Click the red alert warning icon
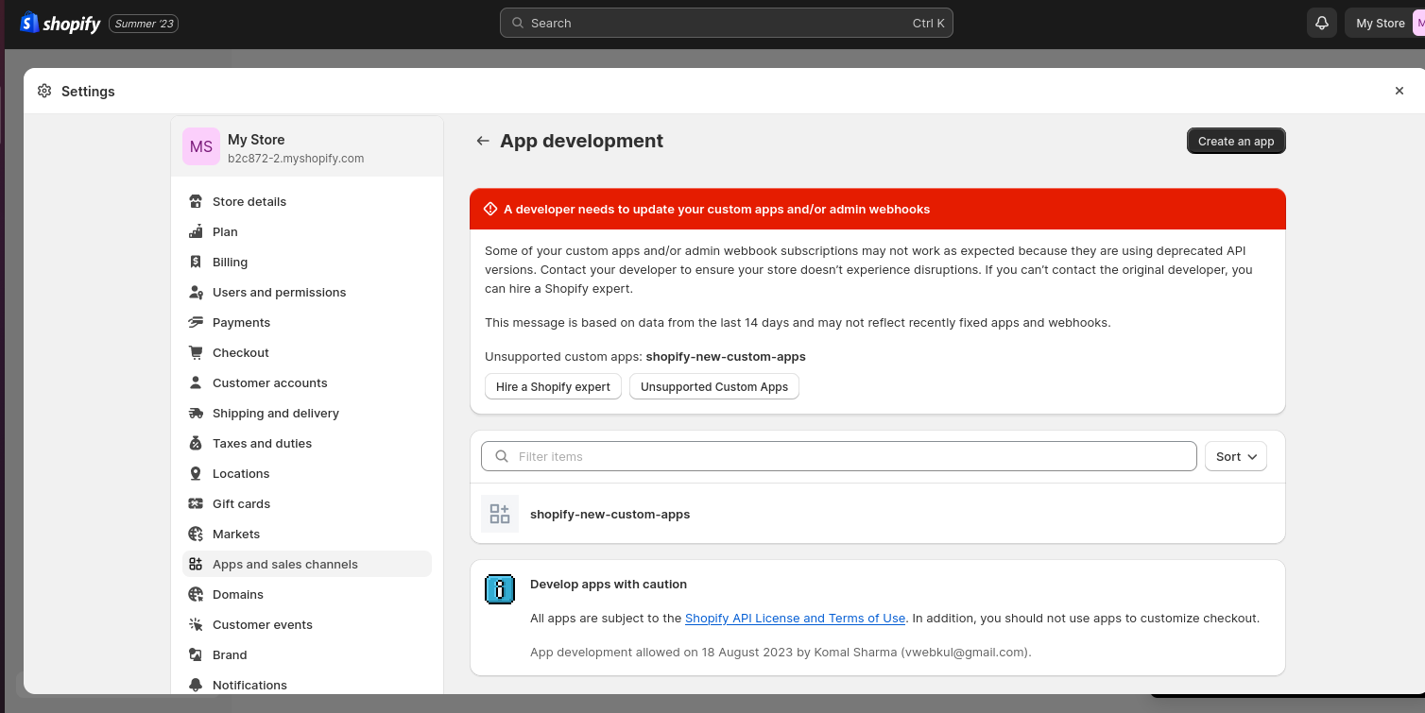Screen dimensions: 1425x713 (490, 209)
